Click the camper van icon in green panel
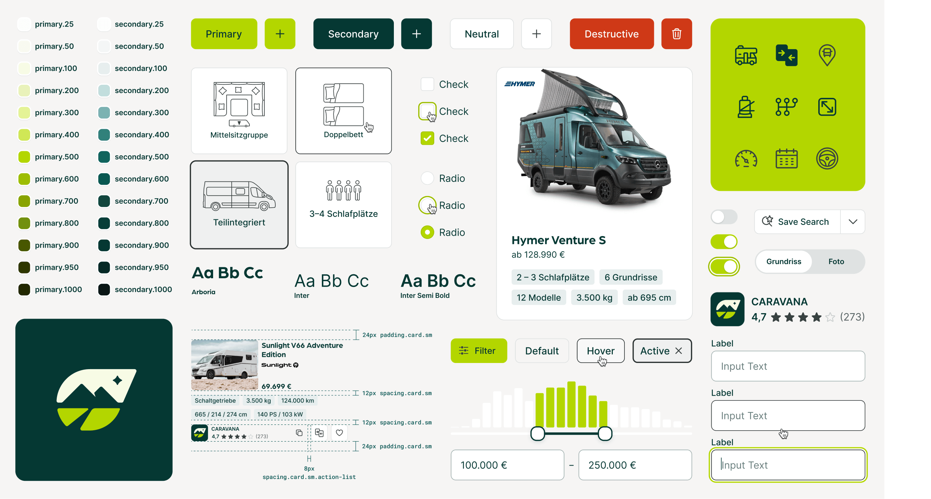Screen dimensions: 931x499 pyautogui.click(x=746, y=55)
